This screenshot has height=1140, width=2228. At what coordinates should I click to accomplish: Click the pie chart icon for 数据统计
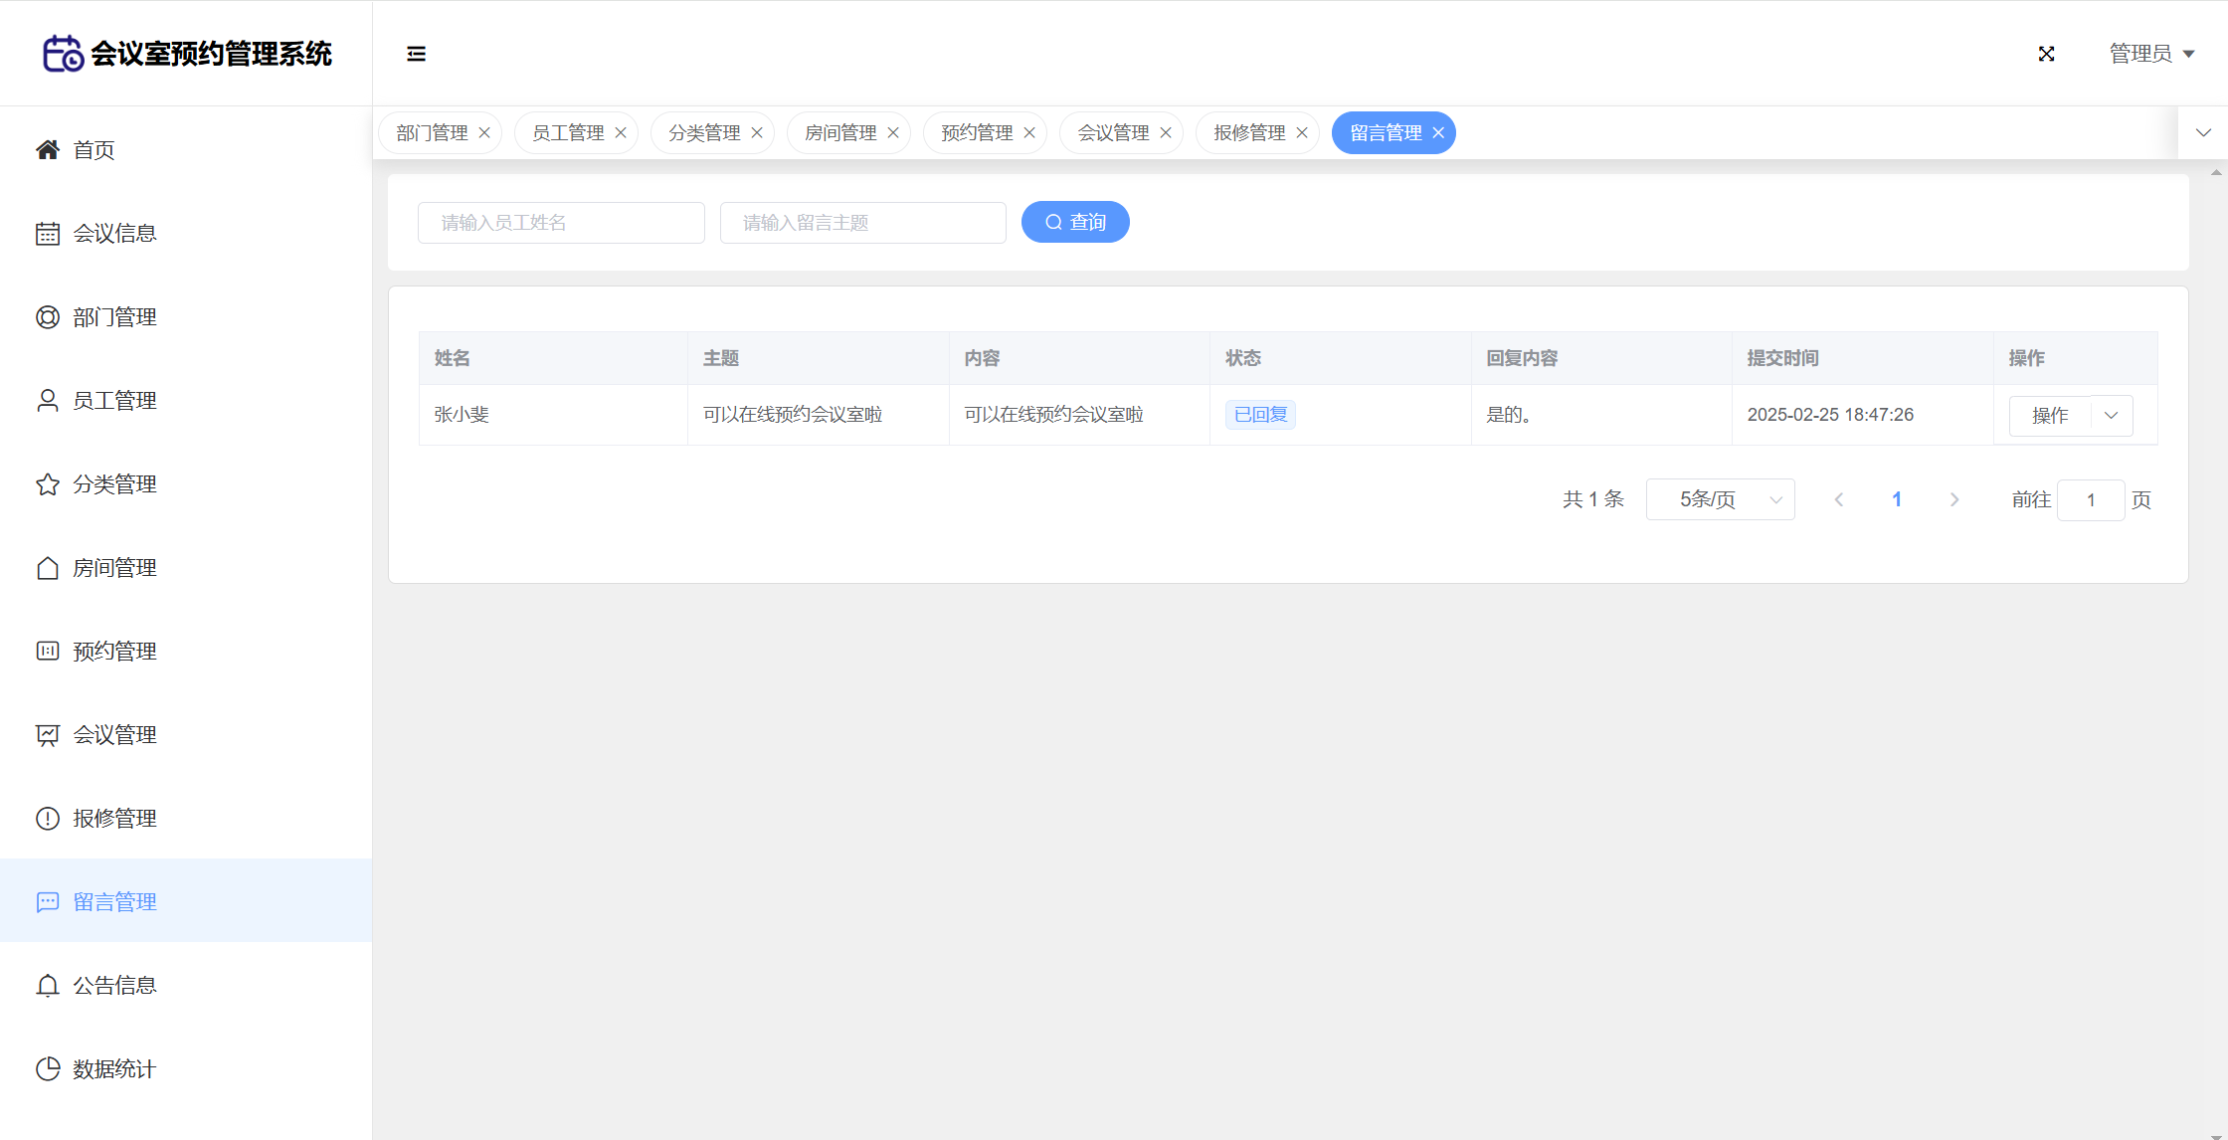tap(48, 1069)
